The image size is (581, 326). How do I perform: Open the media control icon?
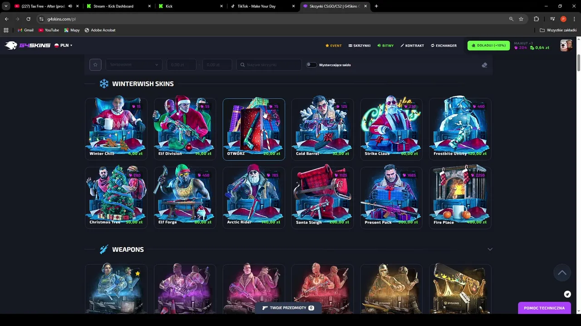point(552,19)
